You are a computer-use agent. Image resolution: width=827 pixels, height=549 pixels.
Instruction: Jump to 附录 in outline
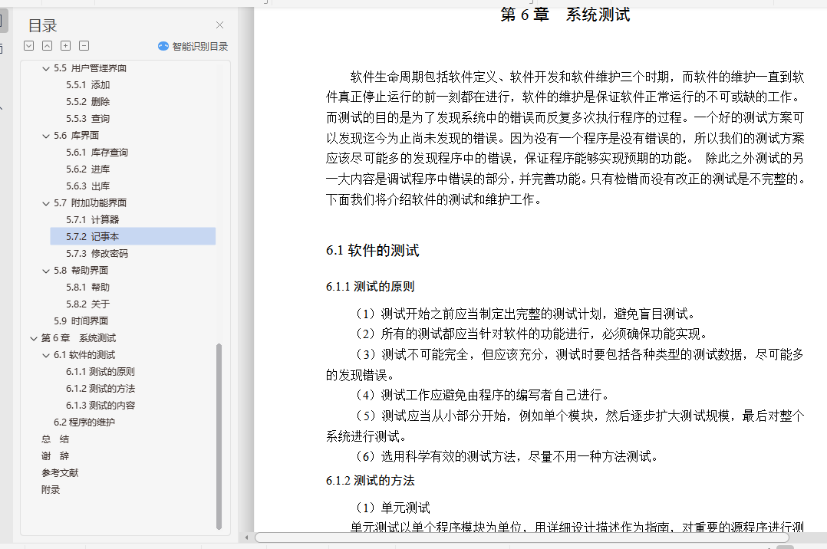tap(51, 490)
